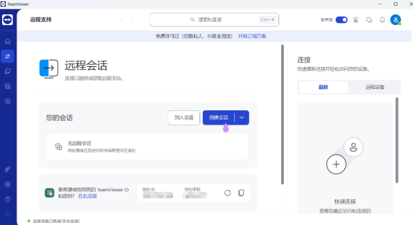
Task: Maximize the TeamViewer window
Action: (395, 4)
